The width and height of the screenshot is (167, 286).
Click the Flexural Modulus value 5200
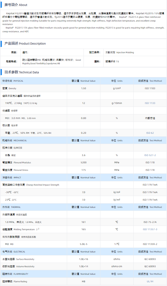tap(83, 162)
